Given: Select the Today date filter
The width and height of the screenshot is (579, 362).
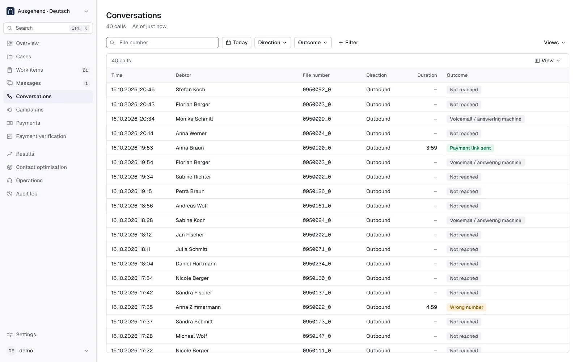Looking at the screenshot, I should [x=236, y=43].
